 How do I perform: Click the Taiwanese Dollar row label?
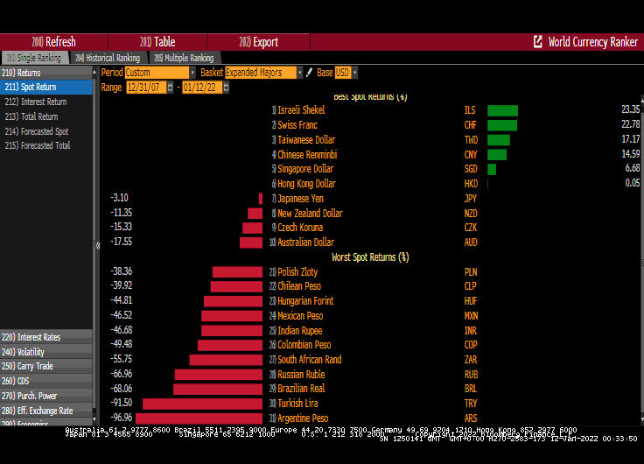(x=306, y=140)
